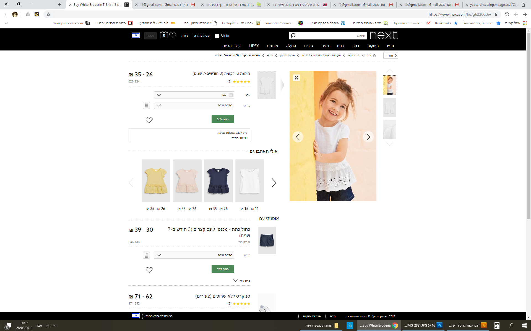
Task: Advance recommended items carousel right arrow
Action: [274, 183]
